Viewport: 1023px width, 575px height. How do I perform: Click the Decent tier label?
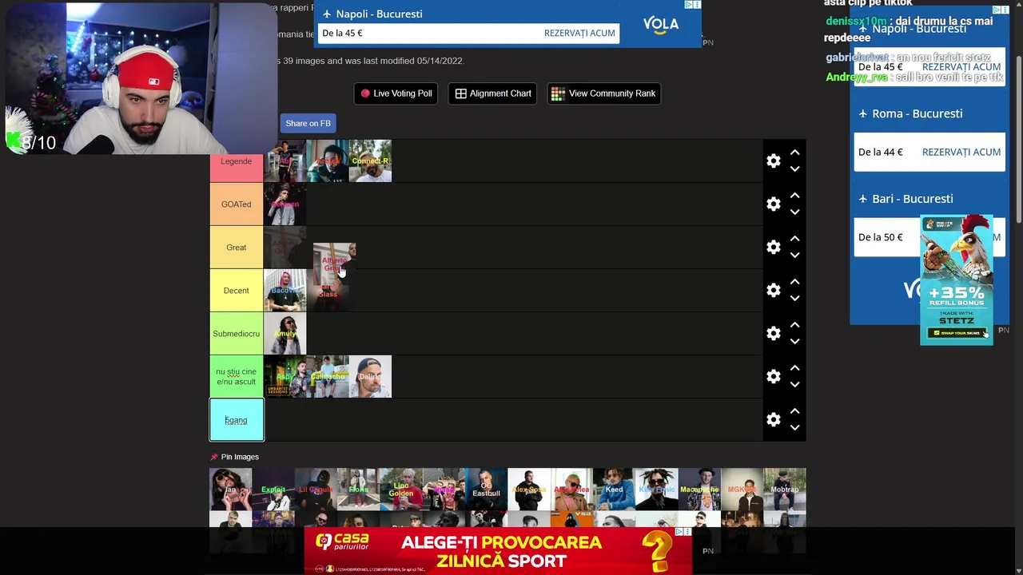coord(236,291)
